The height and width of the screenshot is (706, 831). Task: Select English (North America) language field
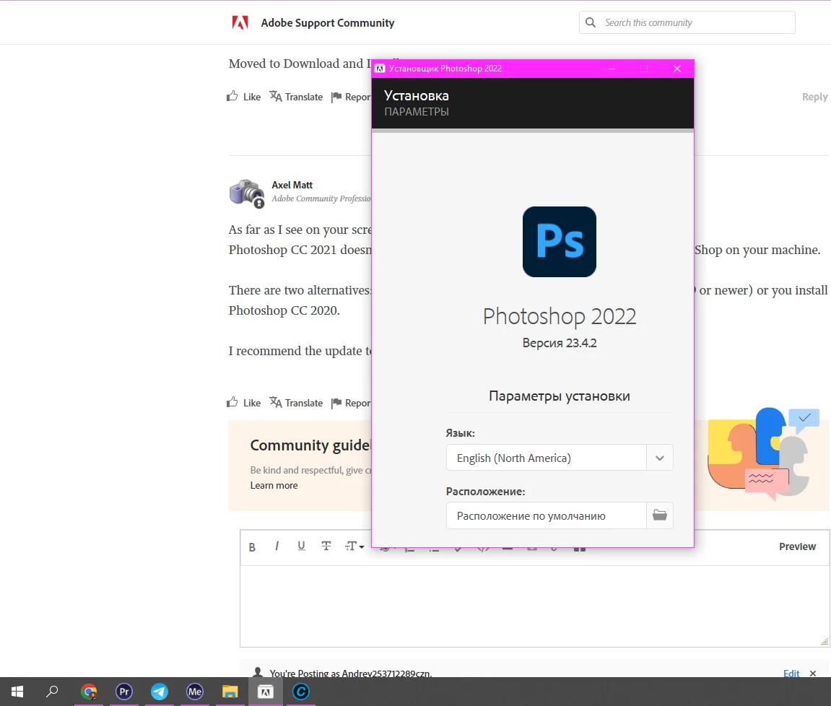click(x=547, y=458)
